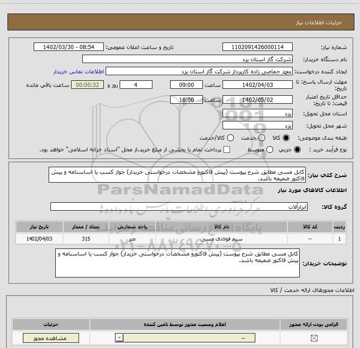Click the تاریخ نیاز column header

[x=39, y=227]
